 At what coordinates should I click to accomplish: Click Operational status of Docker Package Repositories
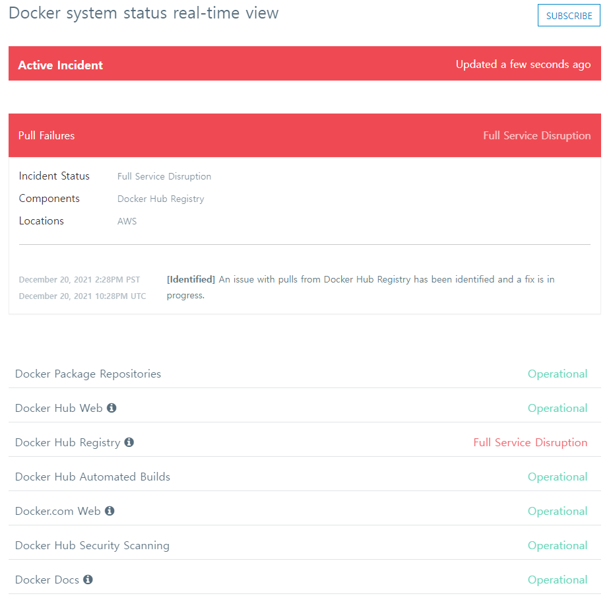[558, 374]
